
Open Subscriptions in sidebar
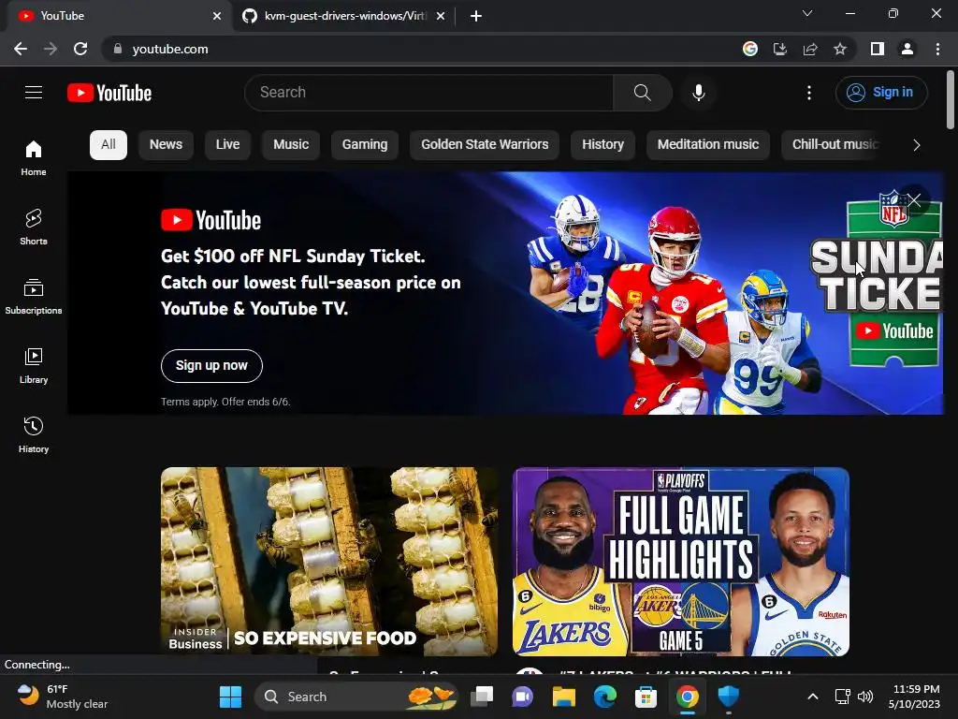(34, 297)
